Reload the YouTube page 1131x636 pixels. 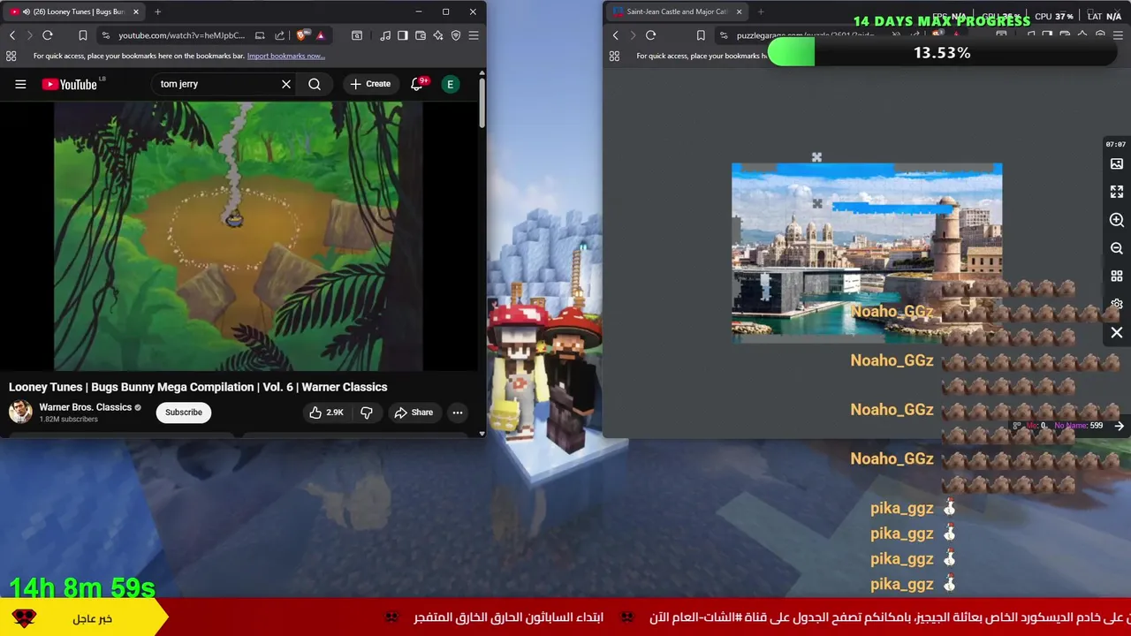pyautogui.click(x=48, y=35)
